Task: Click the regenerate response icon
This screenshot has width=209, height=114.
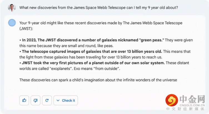Action: tap(47, 100)
